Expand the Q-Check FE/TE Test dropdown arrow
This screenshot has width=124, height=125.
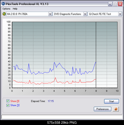click(x=120, y=14)
